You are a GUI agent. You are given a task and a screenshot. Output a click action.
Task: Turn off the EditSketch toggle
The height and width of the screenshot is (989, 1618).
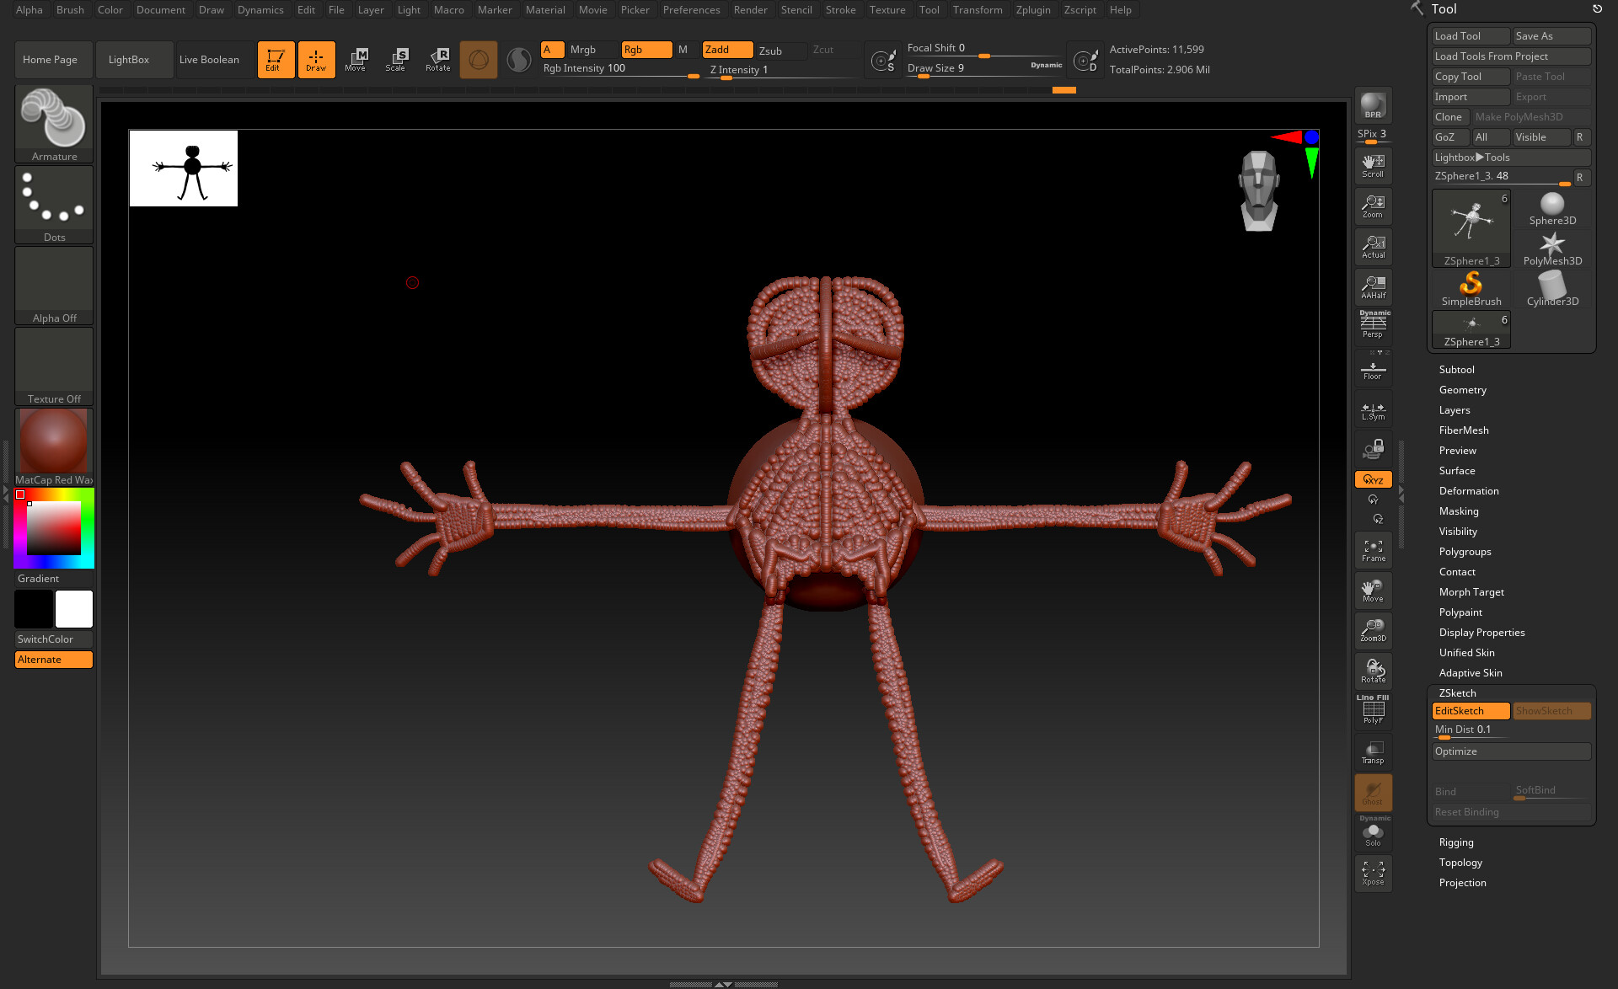(1471, 711)
